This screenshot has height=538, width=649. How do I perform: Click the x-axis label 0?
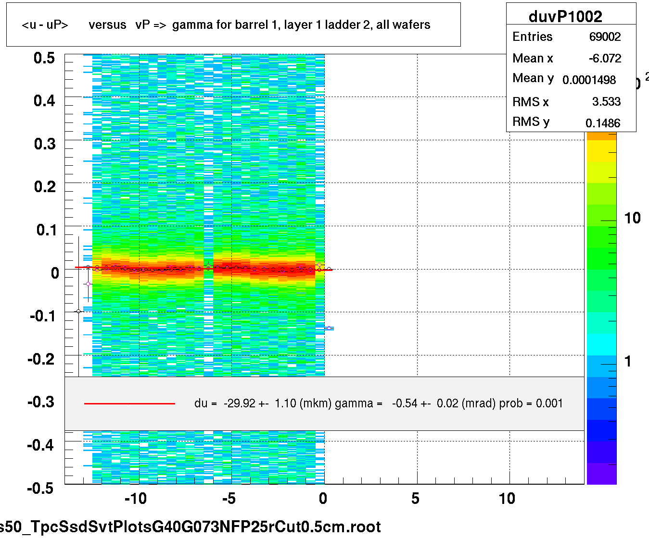[323, 499]
